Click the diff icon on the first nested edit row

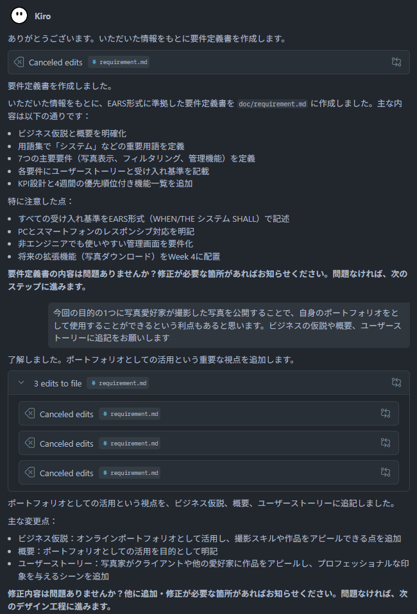click(x=386, y=413)
